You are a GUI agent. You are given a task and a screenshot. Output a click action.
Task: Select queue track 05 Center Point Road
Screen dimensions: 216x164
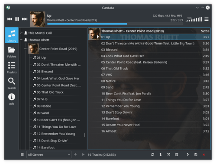click(x=149, y=62)
